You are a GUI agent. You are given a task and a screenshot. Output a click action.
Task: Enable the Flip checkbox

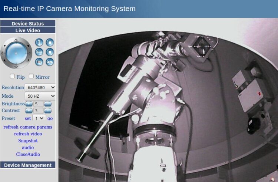[12, 76]
